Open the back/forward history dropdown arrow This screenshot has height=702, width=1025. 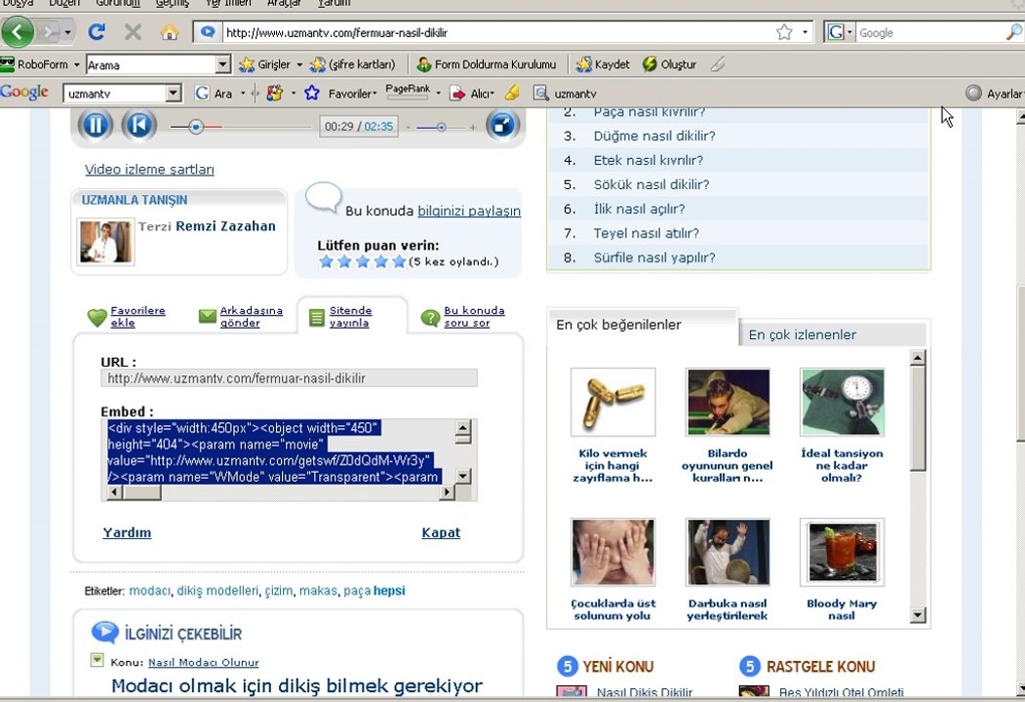pos(68,32)
